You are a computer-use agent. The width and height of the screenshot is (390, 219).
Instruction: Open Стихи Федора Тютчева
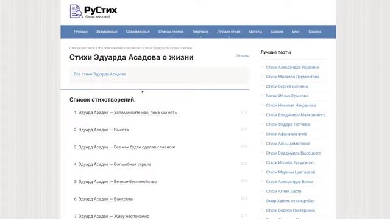coord(288,125)
